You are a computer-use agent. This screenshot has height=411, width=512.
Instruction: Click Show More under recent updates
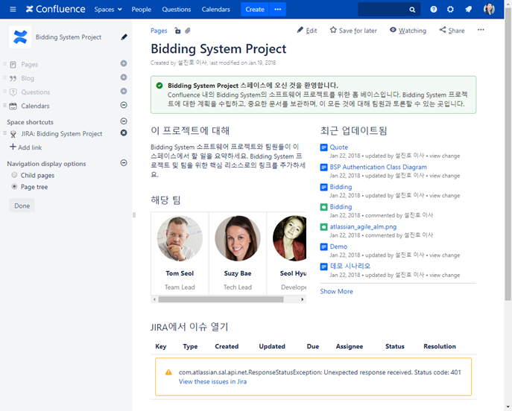[336, 291]
